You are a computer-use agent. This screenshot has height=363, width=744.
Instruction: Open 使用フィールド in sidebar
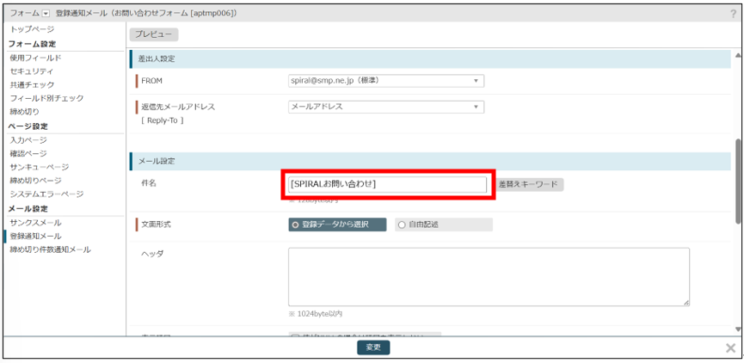(36, 58)
